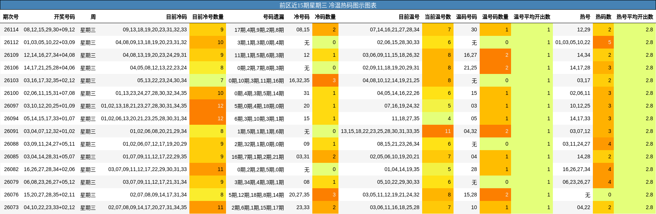Click the 当前温号数 column header
The height and width of the screenshot is (214, 656).
click(438, 17)
